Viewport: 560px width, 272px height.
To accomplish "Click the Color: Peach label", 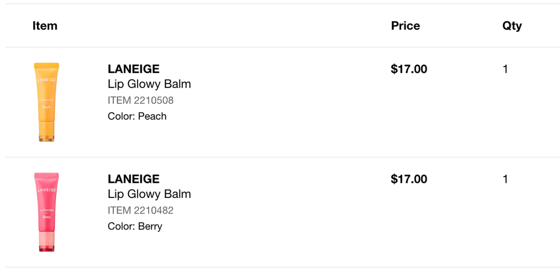I will point(137,116).
